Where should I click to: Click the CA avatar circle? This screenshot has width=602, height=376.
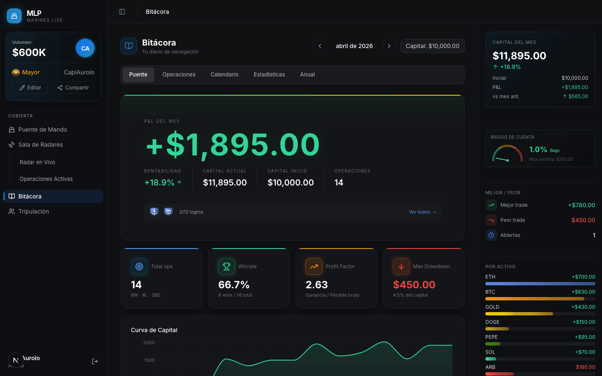pos(85,48)
